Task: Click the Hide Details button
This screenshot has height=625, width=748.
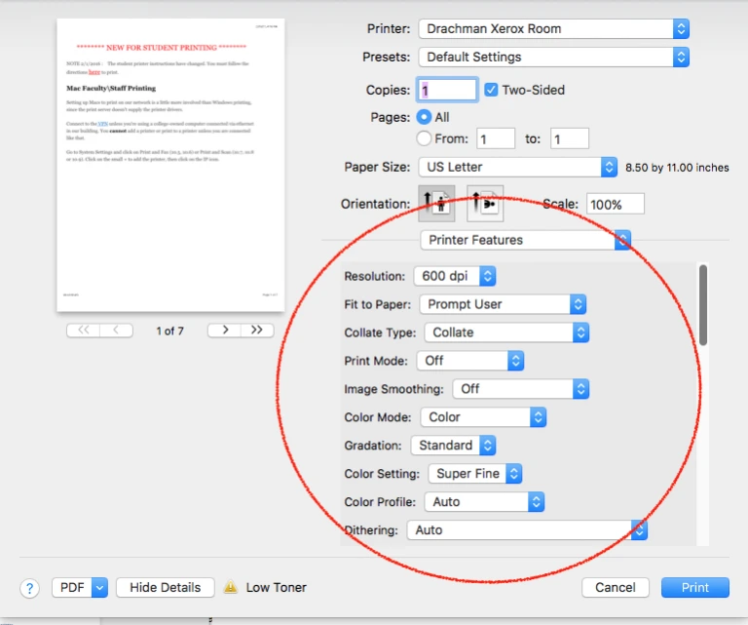Action: [x=165, y=587]
